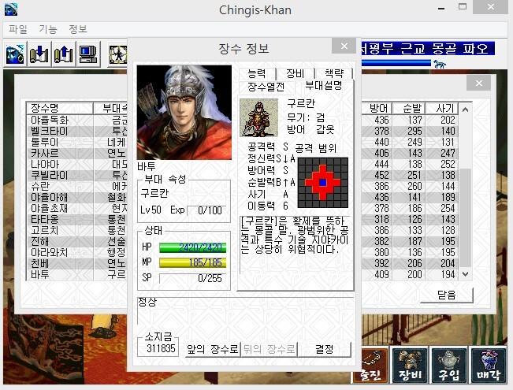Select the 타타옹 row
The height and width of the screenshot is (390, 513).
[x=77, y=219]
